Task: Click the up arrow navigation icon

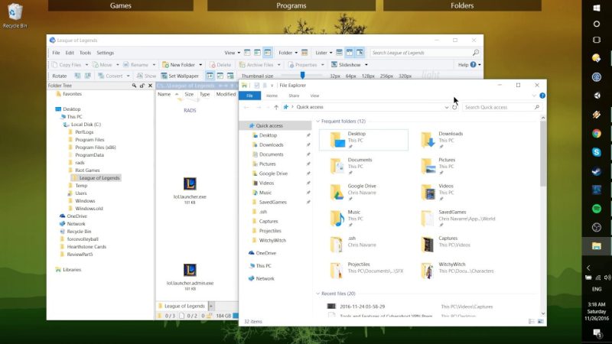Action: click(x=276, y=107)
